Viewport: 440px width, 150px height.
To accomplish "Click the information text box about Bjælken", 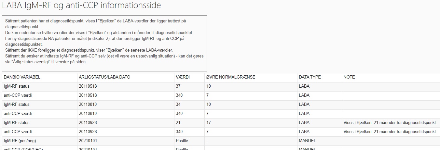I will pyautogui.click(x=104, y=43).
